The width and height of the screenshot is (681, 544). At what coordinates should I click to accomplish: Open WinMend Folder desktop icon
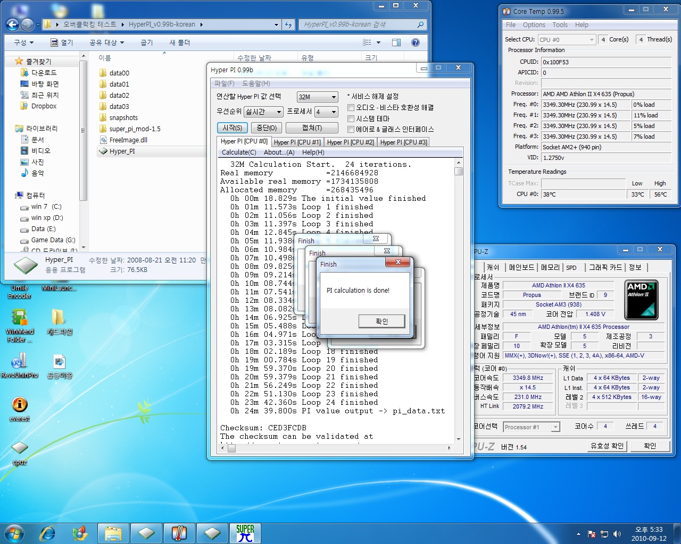point(20,326)
